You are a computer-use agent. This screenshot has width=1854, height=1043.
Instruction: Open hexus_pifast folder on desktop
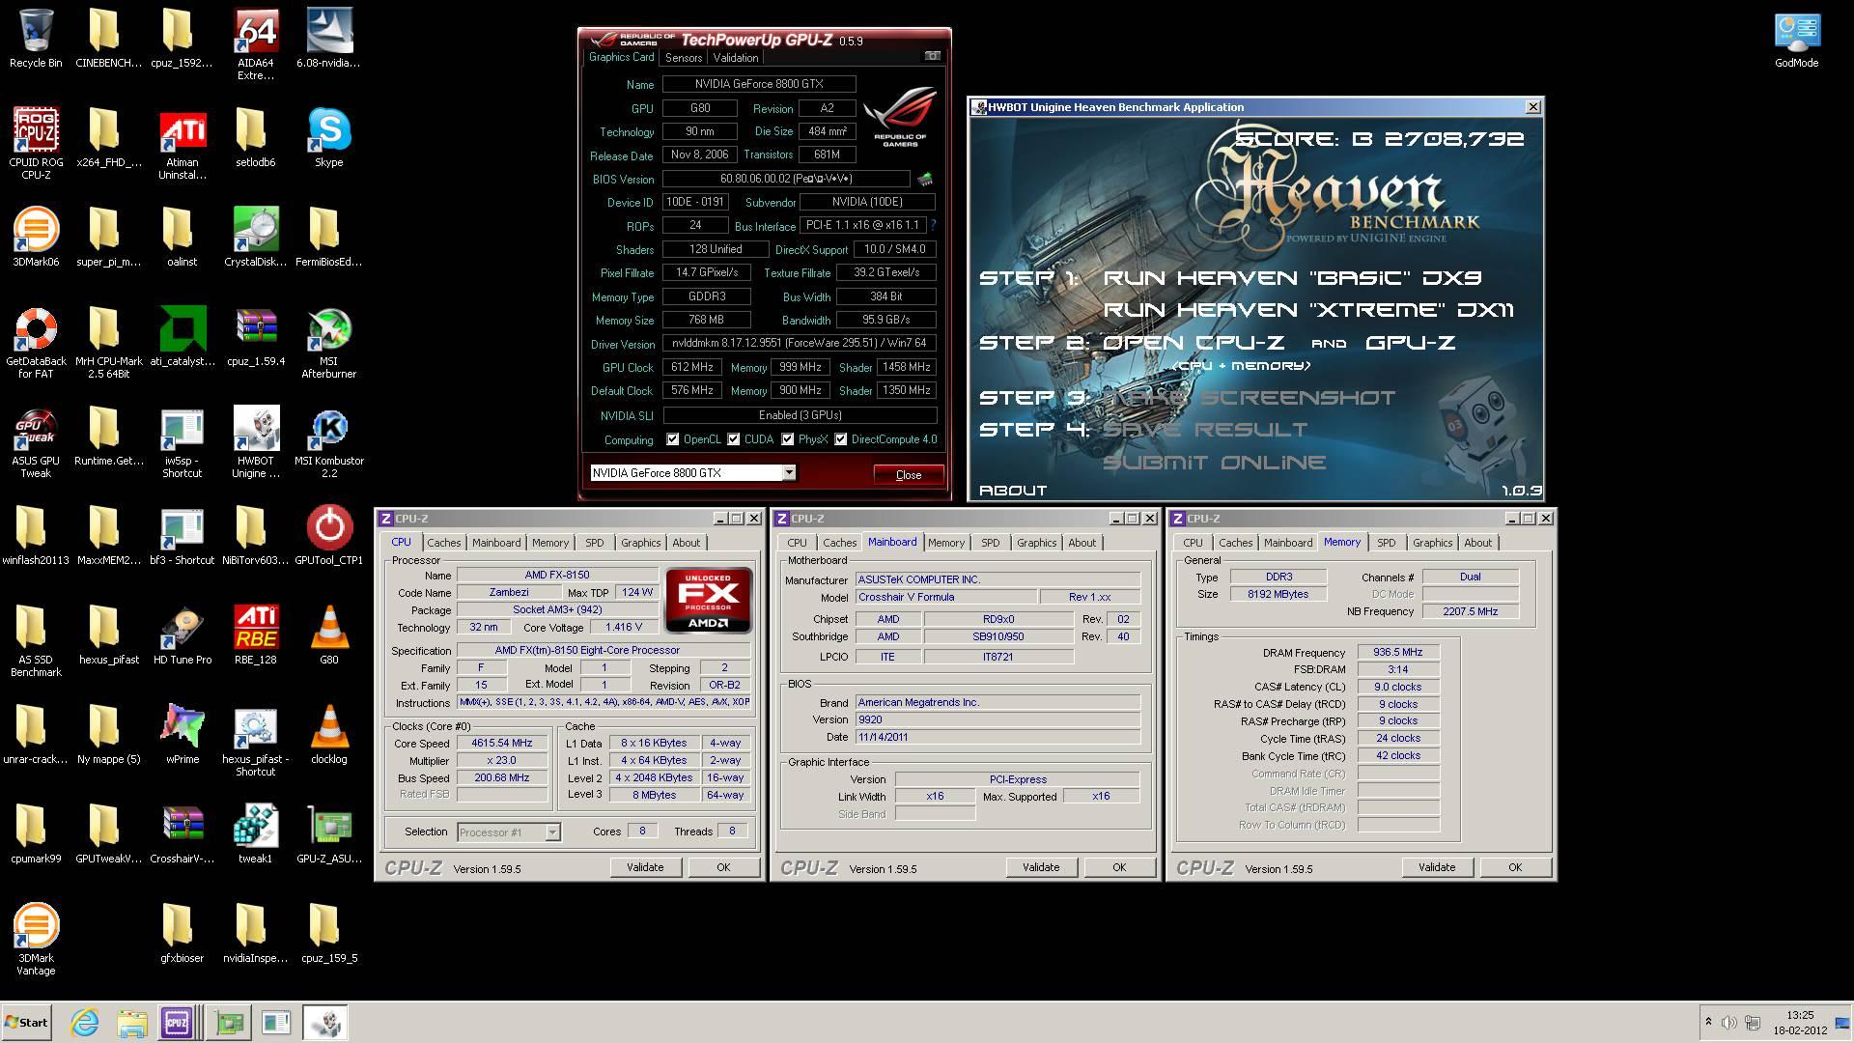tap(109, 635)
